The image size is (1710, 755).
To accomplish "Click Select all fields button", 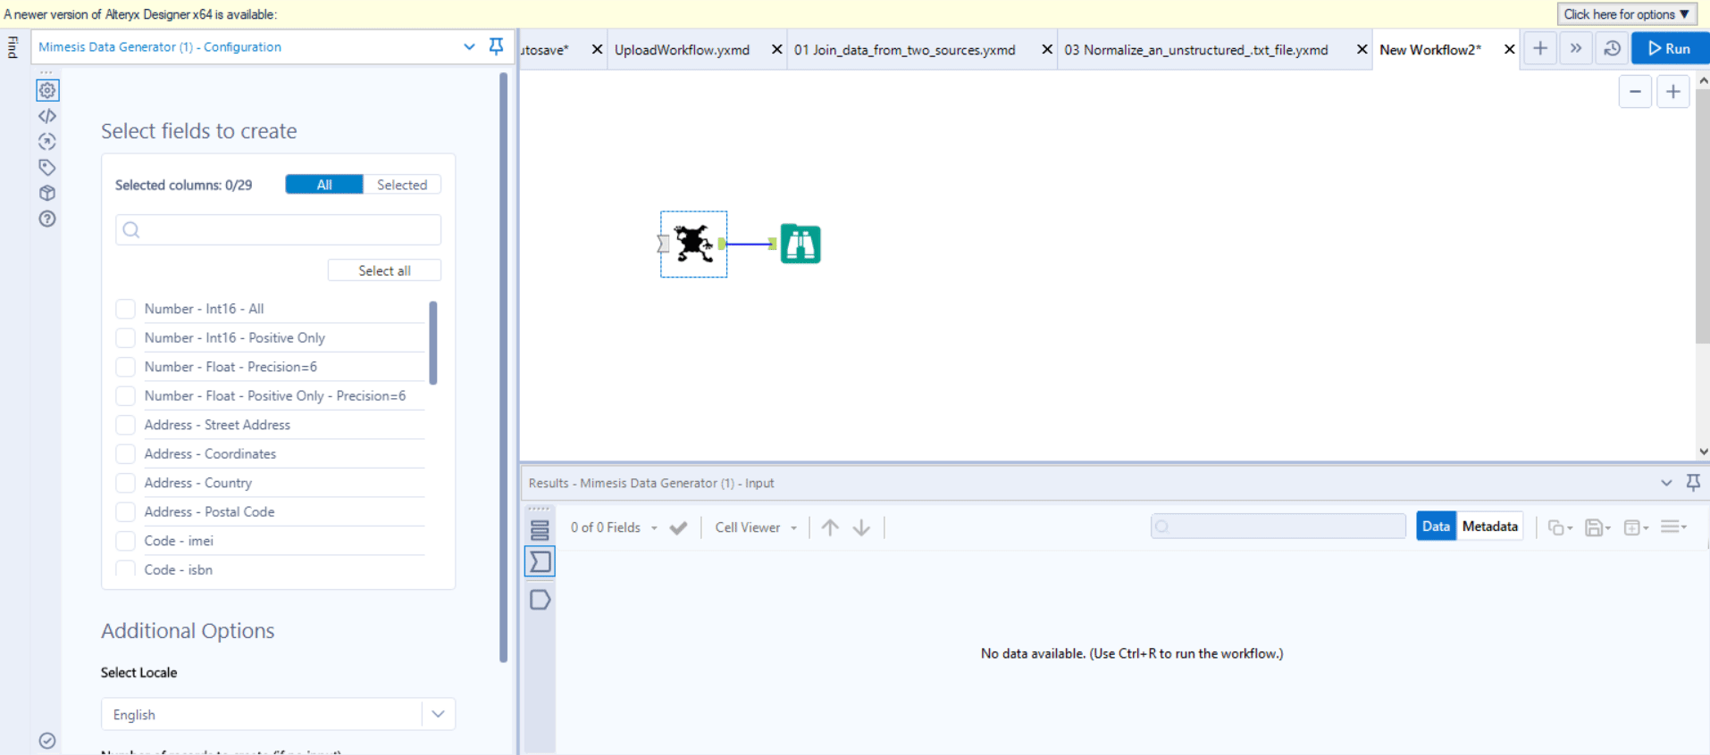I will [x=384, y=270].
